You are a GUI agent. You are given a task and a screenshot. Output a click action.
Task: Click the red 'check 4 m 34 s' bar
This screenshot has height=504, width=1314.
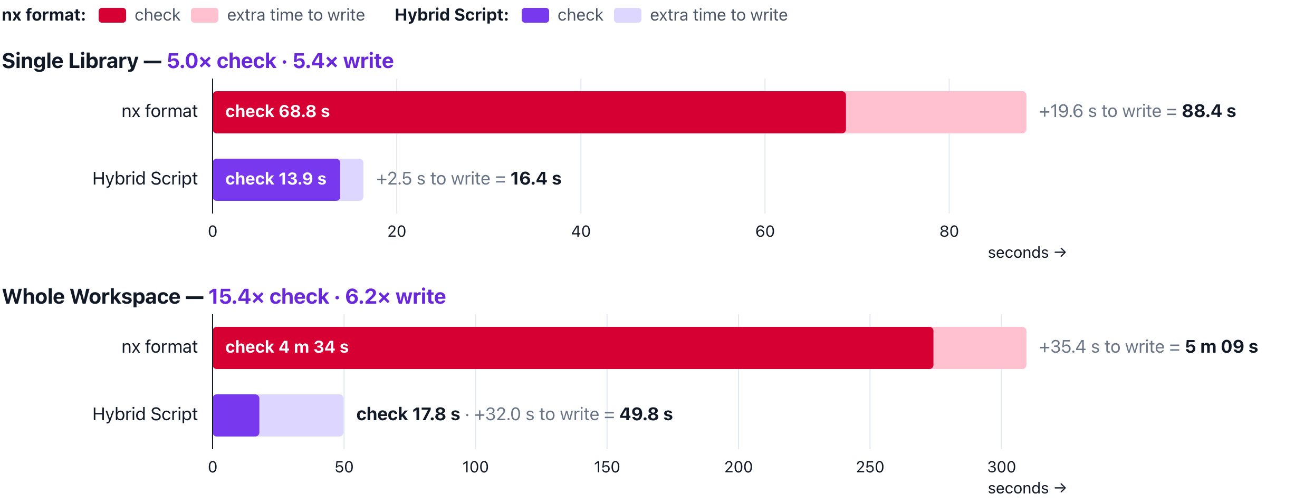(x=573, y=348)
